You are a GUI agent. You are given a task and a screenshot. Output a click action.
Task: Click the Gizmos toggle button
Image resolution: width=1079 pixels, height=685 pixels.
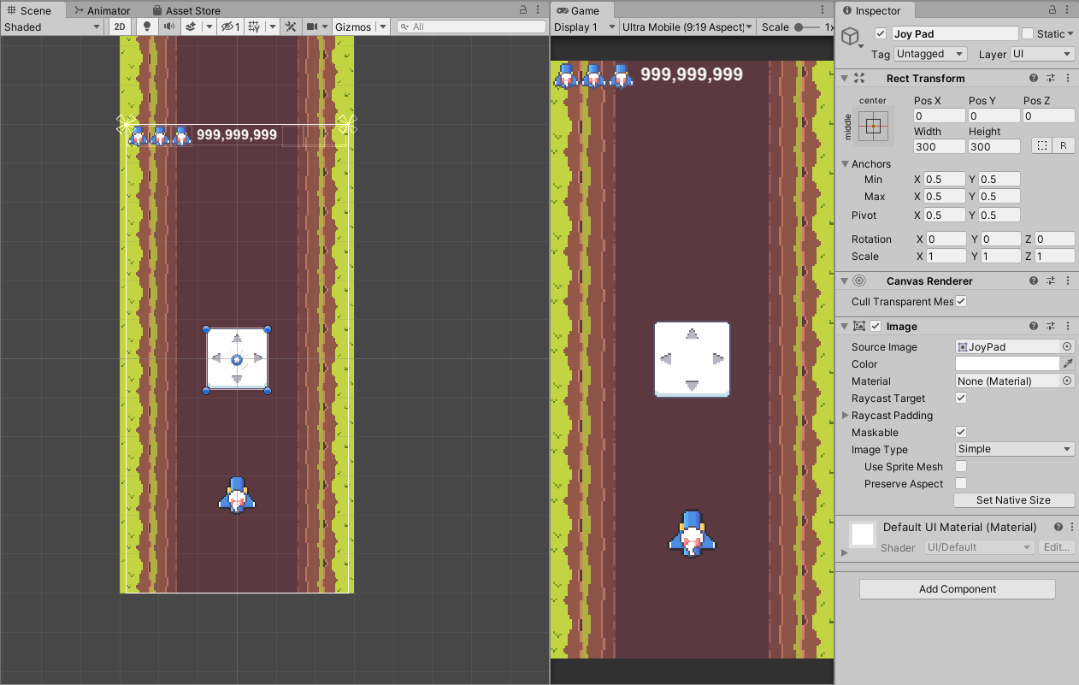(353, 27)
